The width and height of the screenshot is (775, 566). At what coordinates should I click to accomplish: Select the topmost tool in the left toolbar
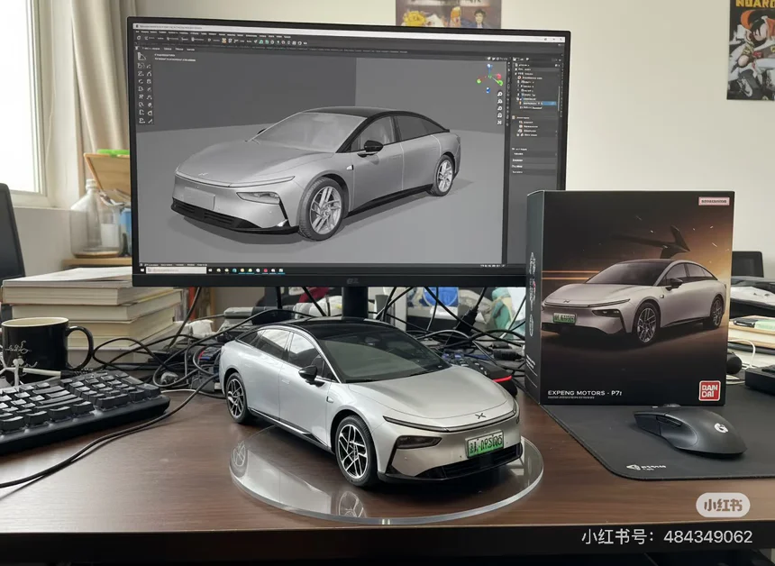(142, 56)
